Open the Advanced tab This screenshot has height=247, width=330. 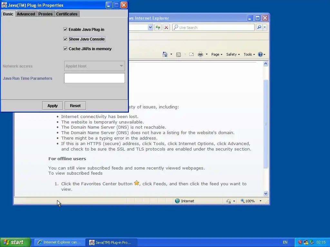click(26, 14)
